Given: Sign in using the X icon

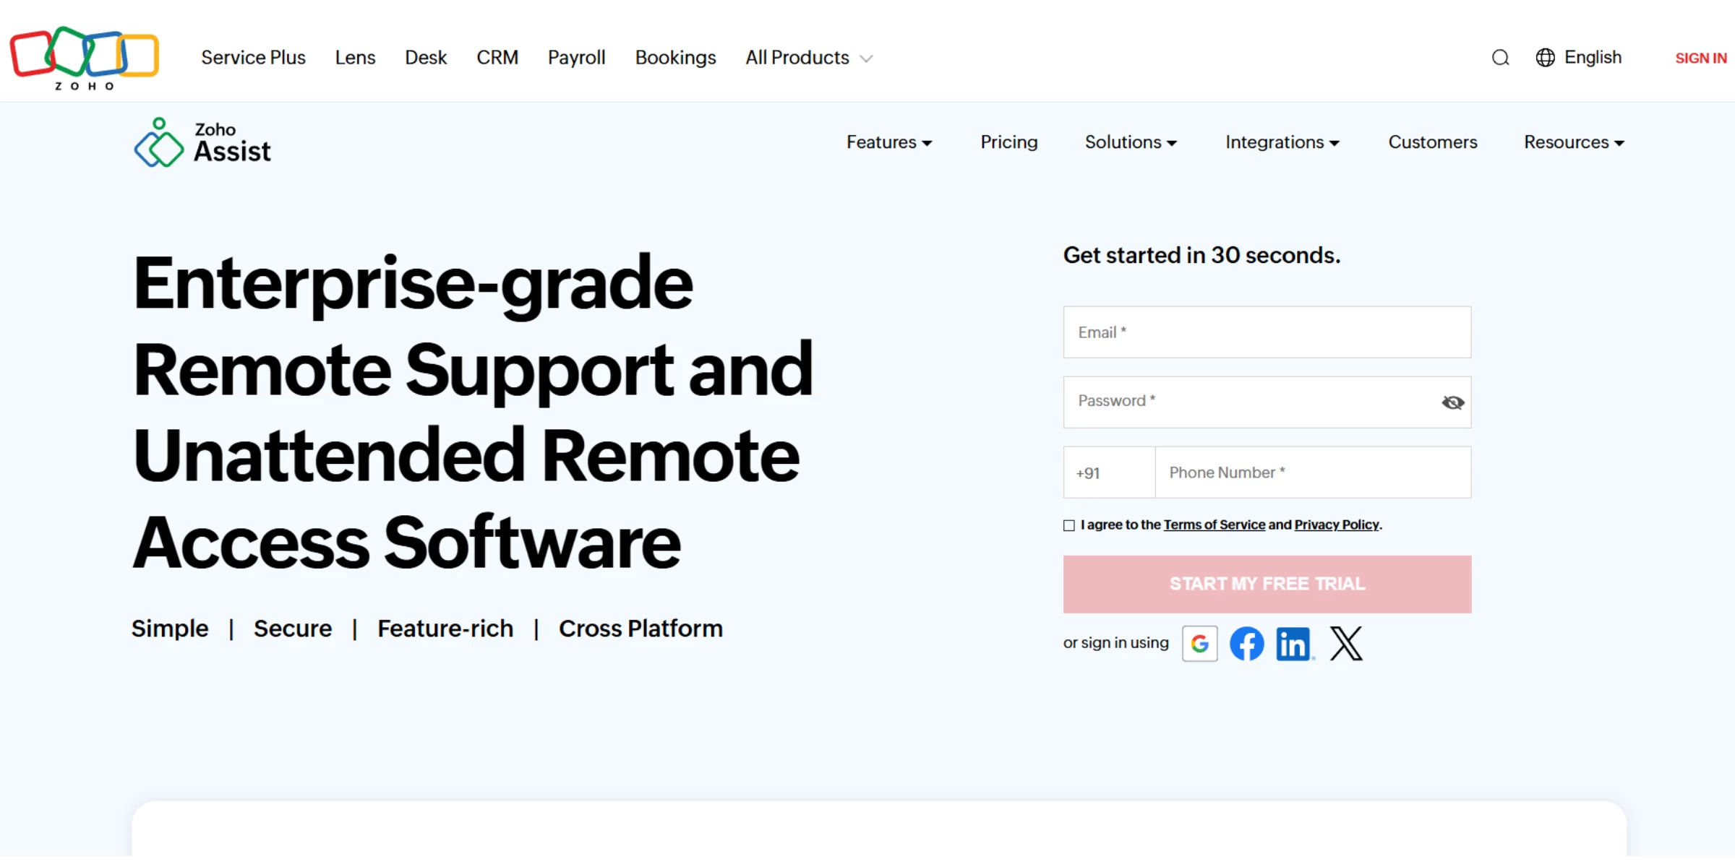Looking at the screenshot, I should click(x=1345, y=643).
